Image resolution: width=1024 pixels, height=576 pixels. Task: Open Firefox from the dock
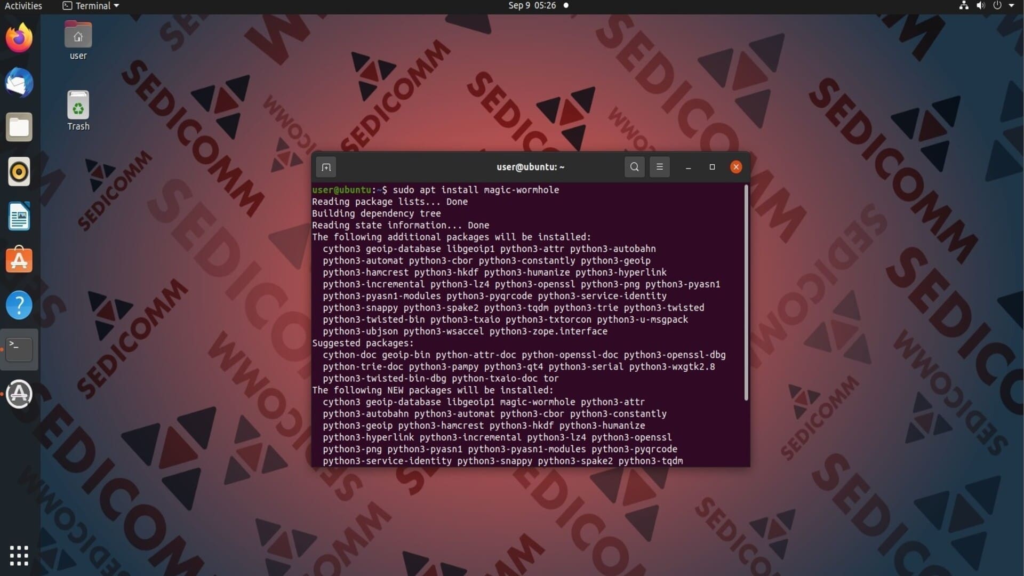19,38
